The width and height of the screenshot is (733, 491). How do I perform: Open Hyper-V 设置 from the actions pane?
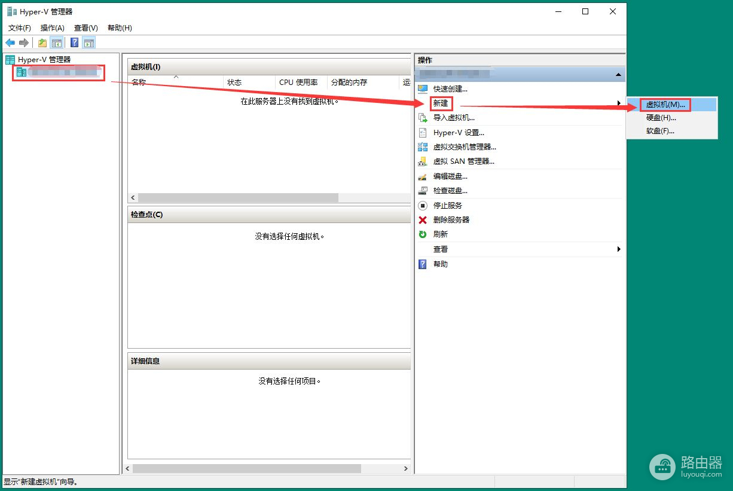point(459,133)
